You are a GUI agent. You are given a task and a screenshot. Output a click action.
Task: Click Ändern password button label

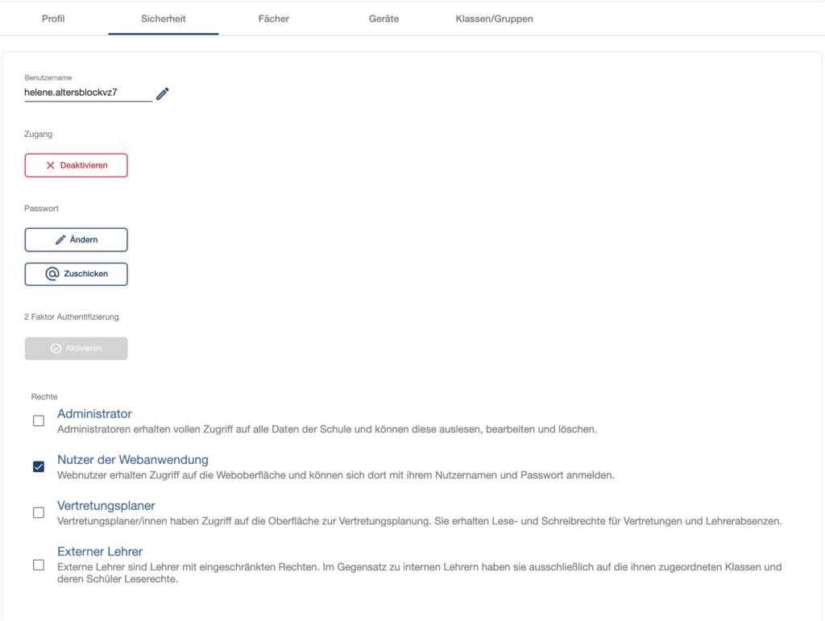click(x=84, y=240)
